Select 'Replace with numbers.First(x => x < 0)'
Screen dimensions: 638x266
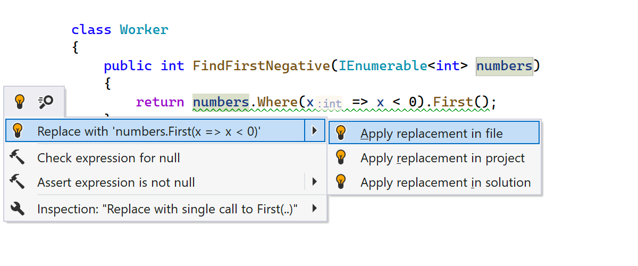click(149, 131)
